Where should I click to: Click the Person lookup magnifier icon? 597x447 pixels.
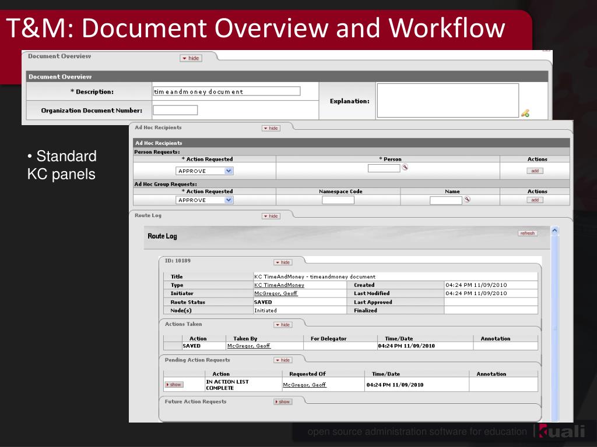click(x=405, y=167)
